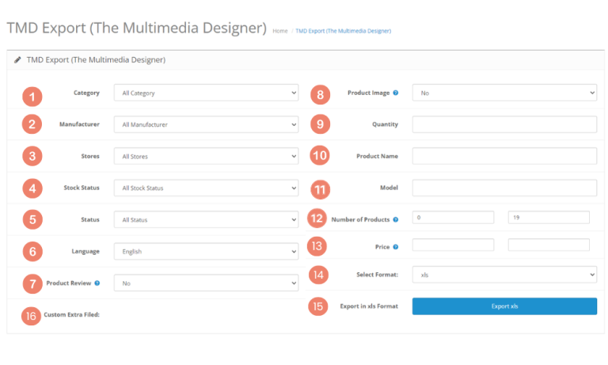Open the Product Review dropdown

207,283
